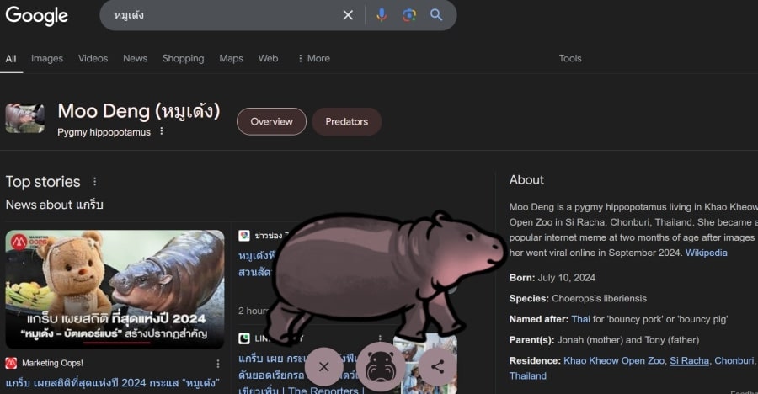758x394 pixels.
Task: Click the hippo face button
Action: pos(381,367)
